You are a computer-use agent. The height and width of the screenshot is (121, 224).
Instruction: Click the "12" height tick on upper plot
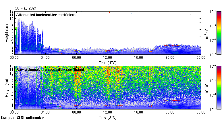tap(11, 11)
